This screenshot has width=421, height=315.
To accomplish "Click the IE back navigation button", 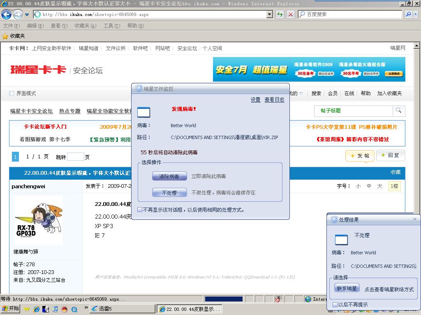I will click(x=7, y=14).
